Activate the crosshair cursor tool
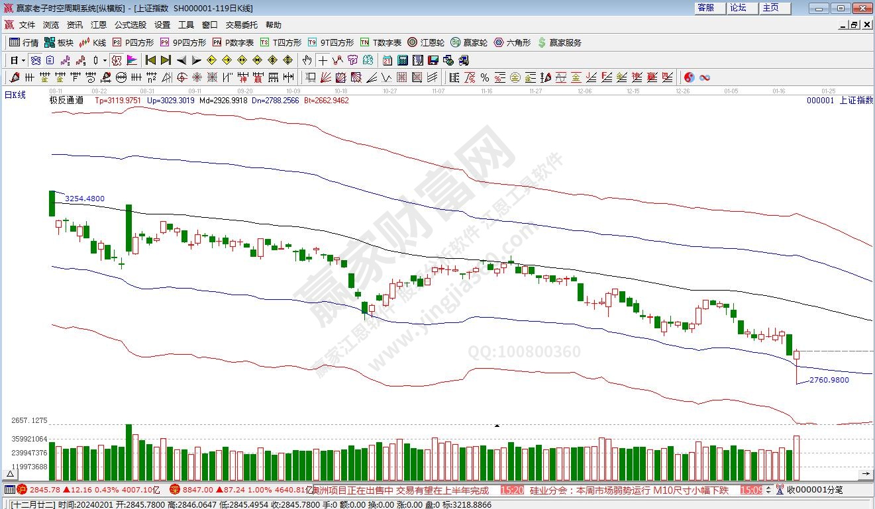 [323, 60]
